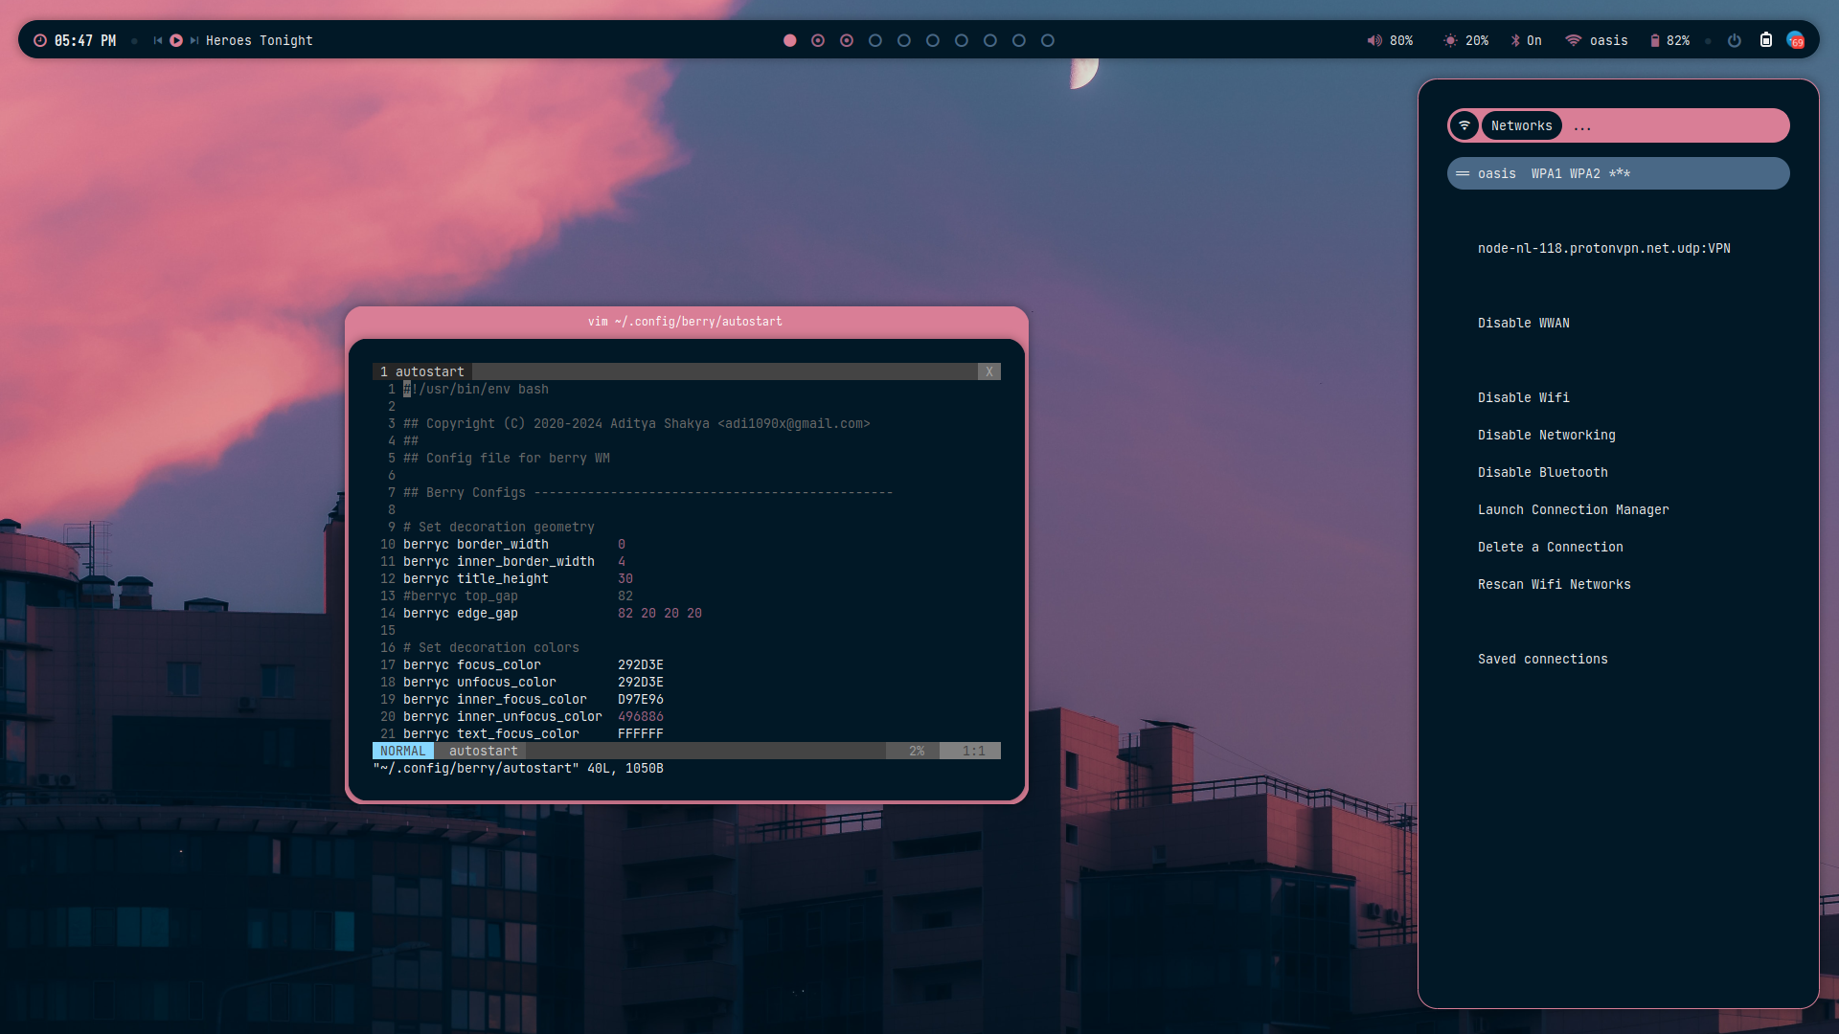
Task: Select Disable Bluetooth in the Networks menu
Action: [x=1542, y=472]
